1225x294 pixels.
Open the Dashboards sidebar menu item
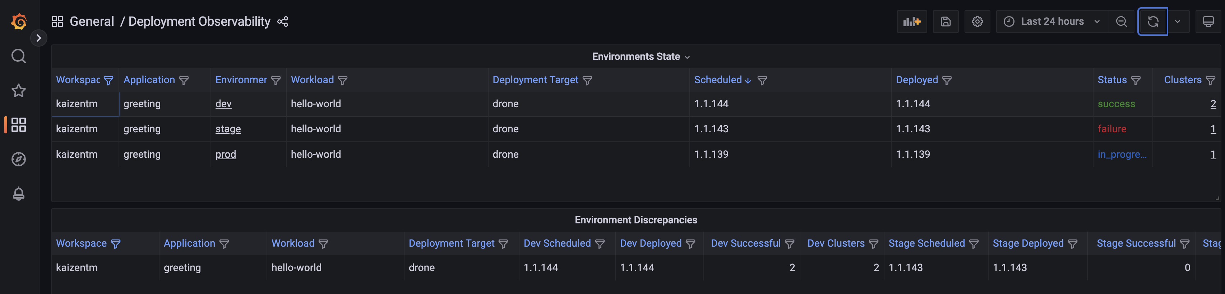[19, 124]
